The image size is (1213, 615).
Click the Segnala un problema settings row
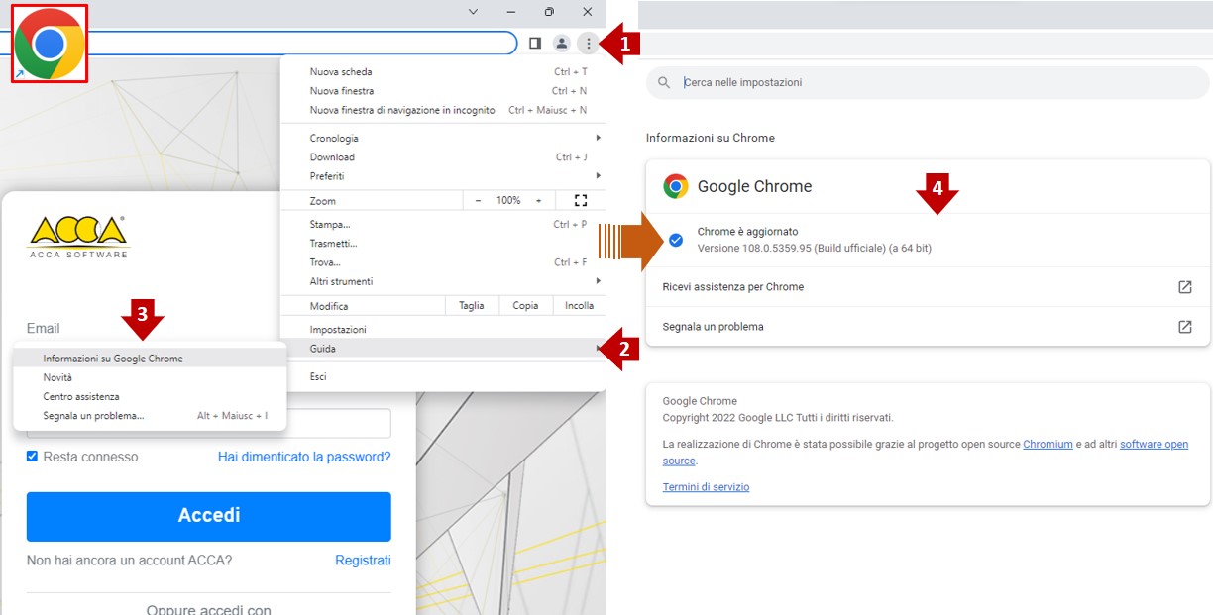tap(928, 327)
